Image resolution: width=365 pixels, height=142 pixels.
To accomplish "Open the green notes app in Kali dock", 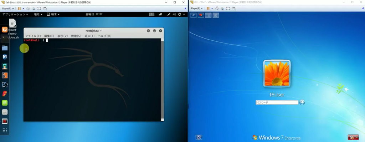I will point(5,103).
